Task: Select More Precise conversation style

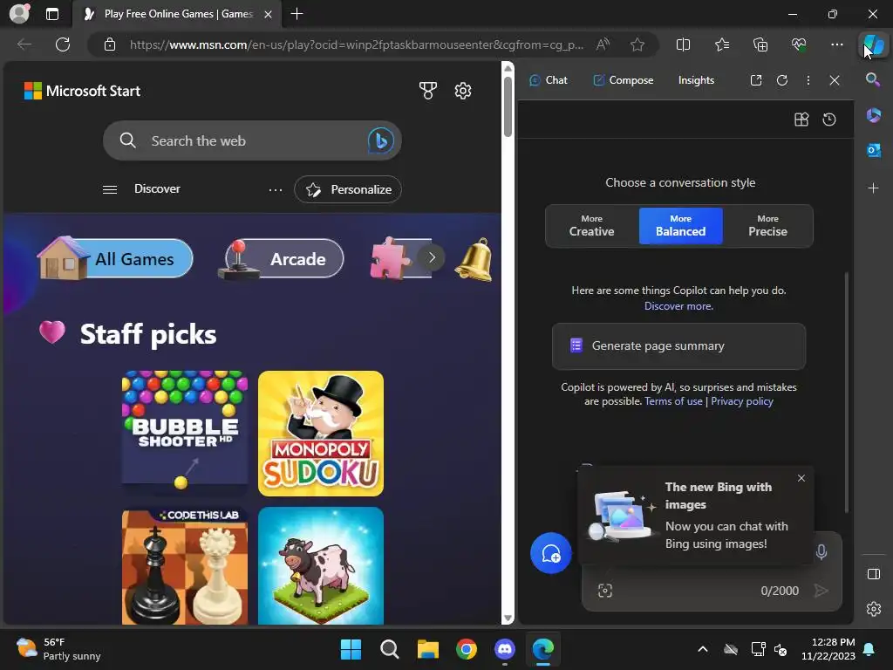Action: [767, 226]
